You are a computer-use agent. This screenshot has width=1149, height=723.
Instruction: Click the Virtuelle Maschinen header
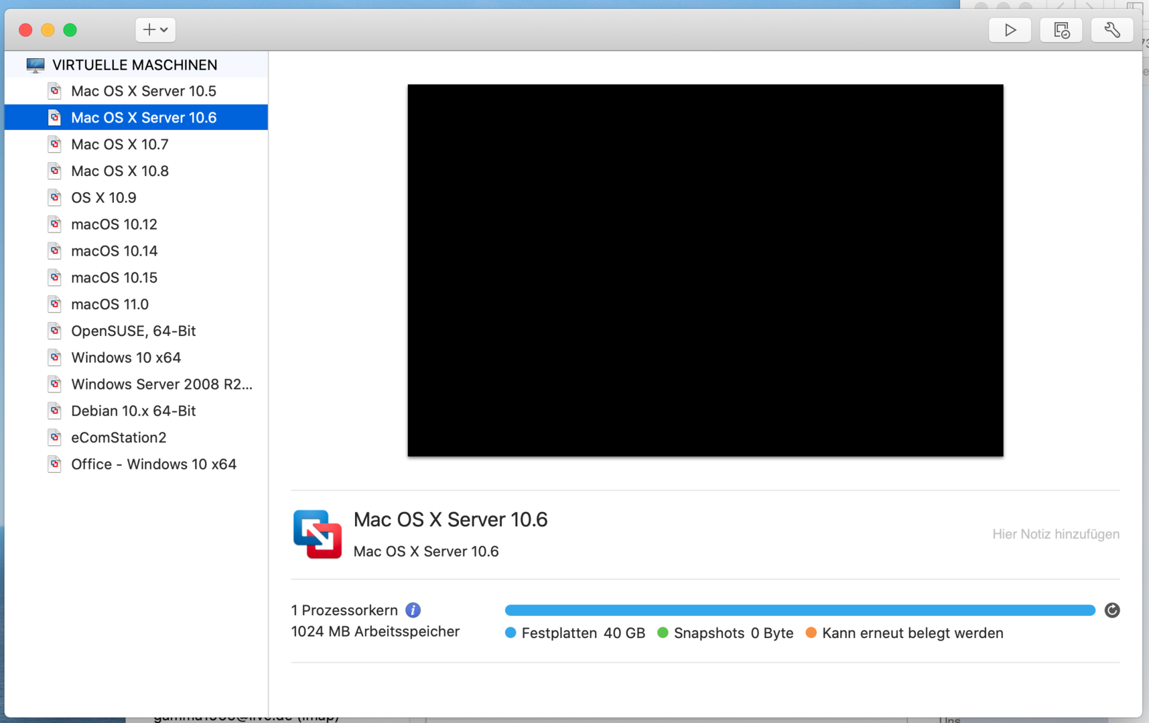coord(135,65)
